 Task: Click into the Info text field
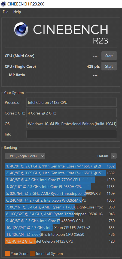tap(72, 134)
